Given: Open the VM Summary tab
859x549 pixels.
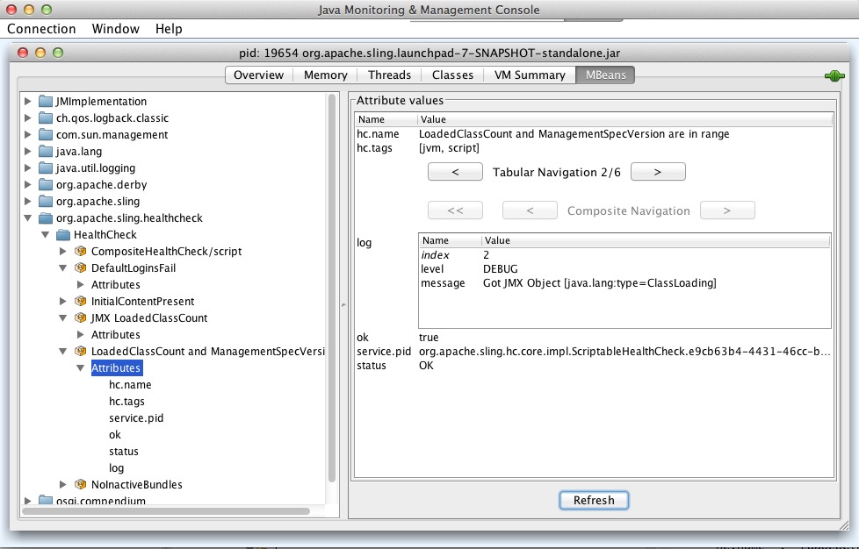Looking at the screenshot, I should pyautogui.click(x=529, y=75).
